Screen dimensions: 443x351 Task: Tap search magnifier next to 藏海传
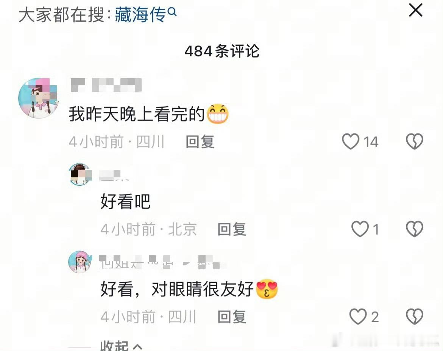(172, 12)
